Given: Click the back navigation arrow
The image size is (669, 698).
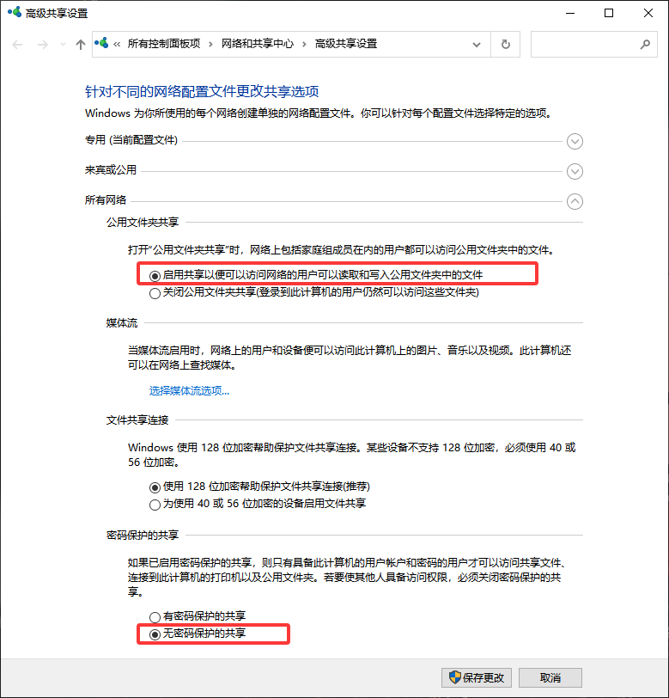Looking at the screenshot, I should (17, 45).
